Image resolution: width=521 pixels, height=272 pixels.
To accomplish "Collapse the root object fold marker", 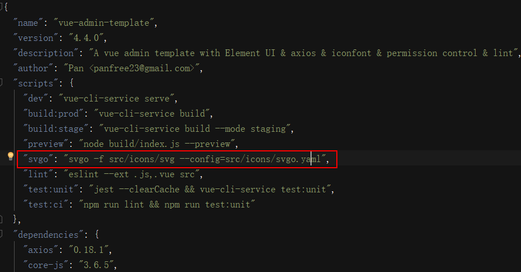I will (2, 8).
